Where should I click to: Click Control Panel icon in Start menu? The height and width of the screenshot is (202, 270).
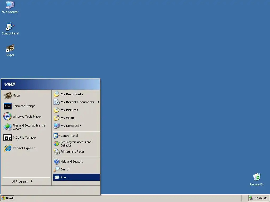tap(56, 136)
